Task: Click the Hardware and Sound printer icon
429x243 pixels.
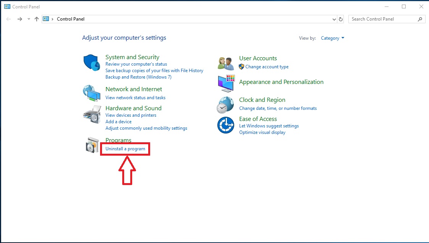Action: pos(92,114)
